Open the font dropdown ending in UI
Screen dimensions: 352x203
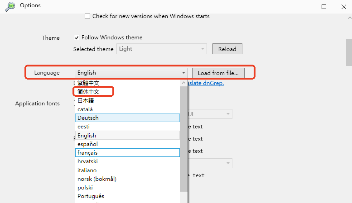tap(210, 114)
